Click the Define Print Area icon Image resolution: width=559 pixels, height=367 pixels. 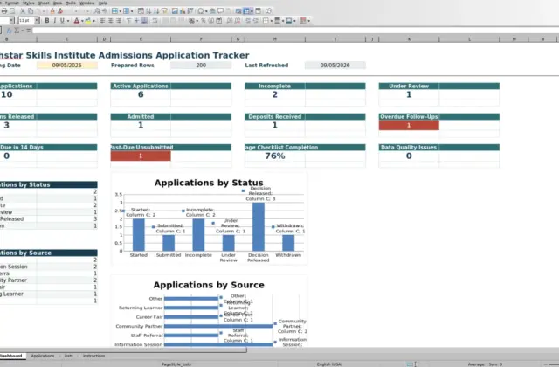(x=238, y=11)
